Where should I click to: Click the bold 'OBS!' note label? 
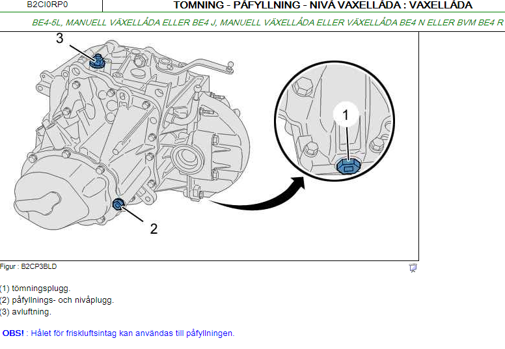(13, 333)
